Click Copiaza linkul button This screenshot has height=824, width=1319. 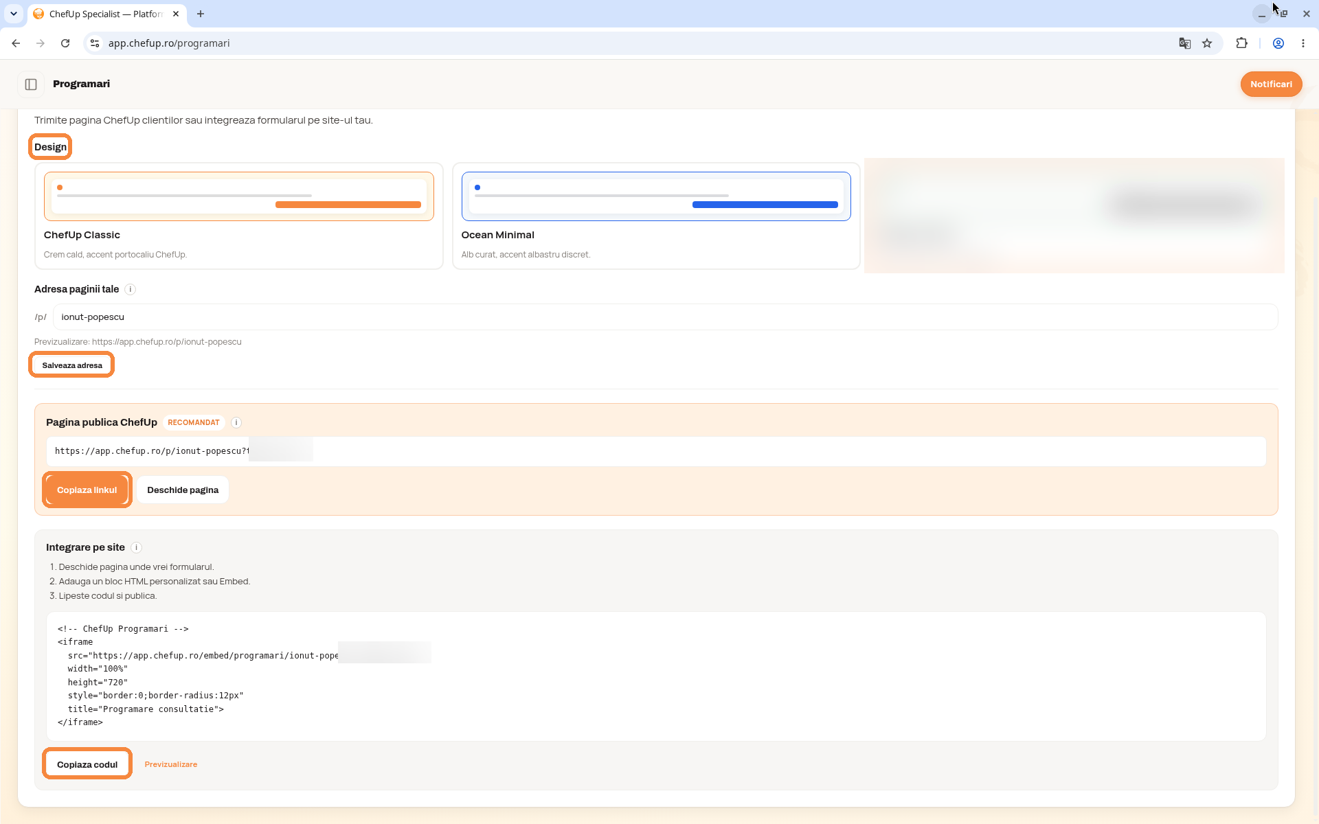pos(87,490)
